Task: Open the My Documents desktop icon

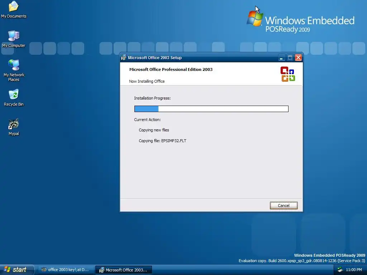Action: point(14,9)
